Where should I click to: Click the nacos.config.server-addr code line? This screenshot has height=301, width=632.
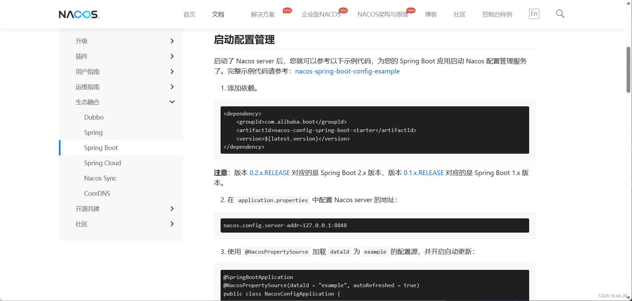[285, 225]
